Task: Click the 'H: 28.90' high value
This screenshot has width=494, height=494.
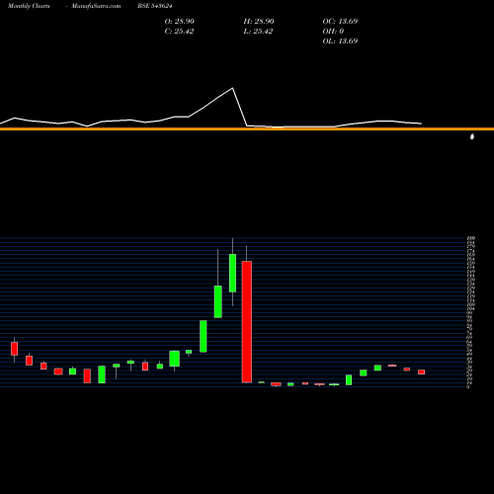Action: [259, 21]
